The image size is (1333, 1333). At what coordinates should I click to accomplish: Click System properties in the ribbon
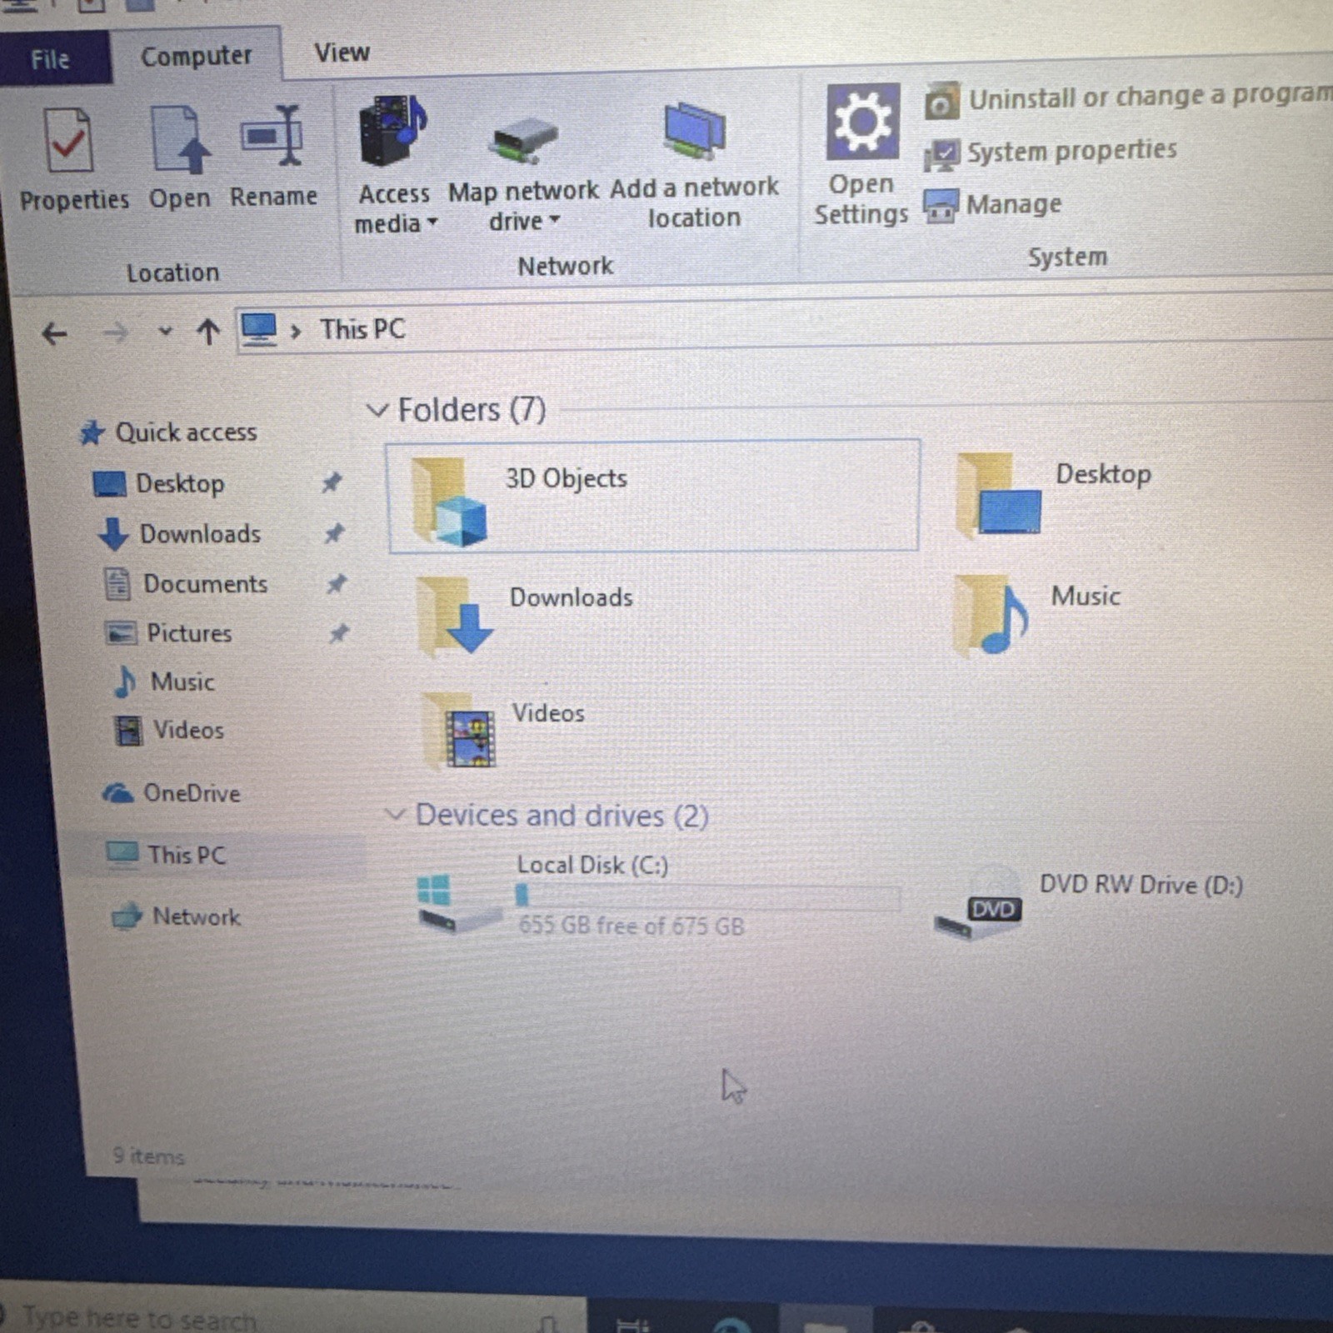[x=1051, y=152]
